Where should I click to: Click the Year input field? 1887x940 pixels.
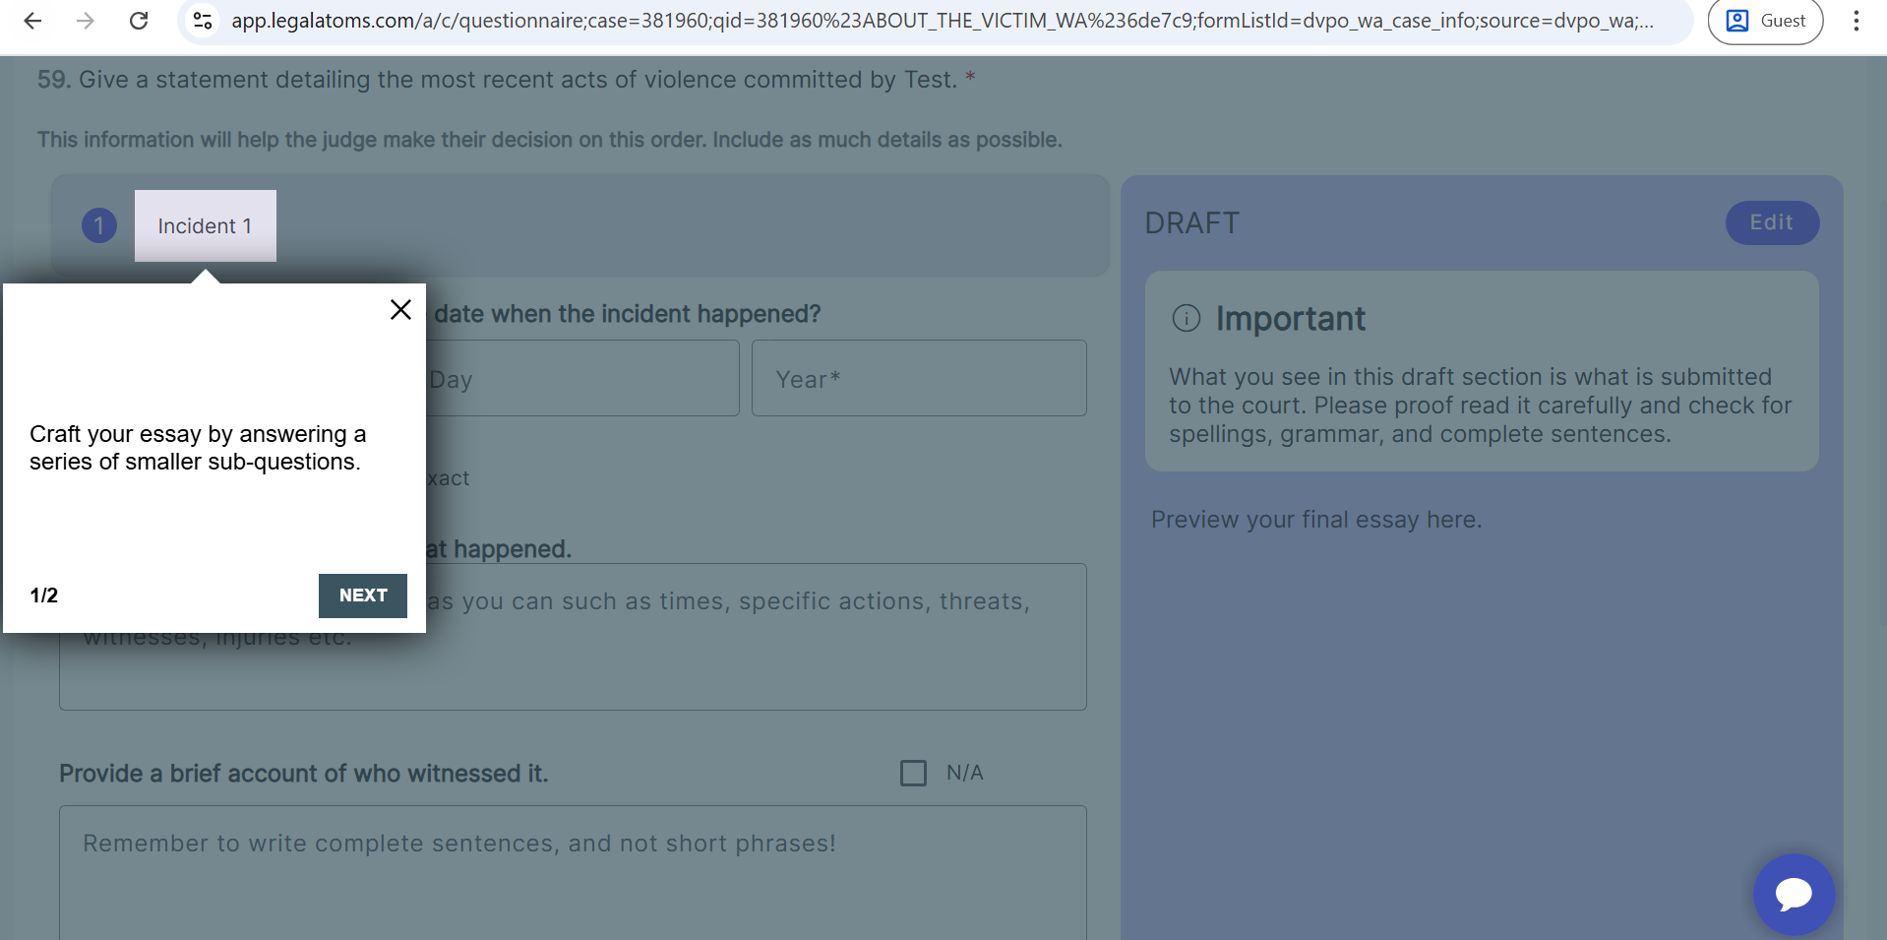pyautogui.click(x=918, y=379)
